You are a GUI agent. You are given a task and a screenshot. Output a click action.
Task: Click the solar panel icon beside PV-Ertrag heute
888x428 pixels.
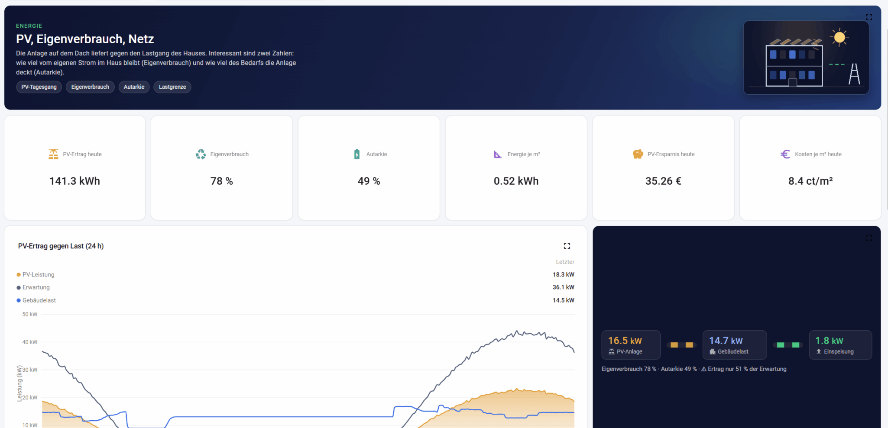coord(53,154)
